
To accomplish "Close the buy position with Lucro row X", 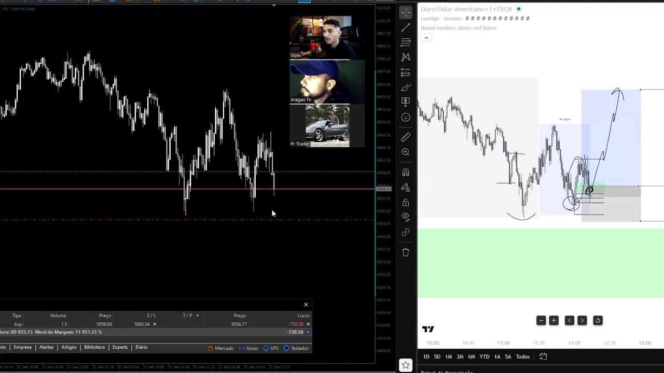I will point(308,324).
